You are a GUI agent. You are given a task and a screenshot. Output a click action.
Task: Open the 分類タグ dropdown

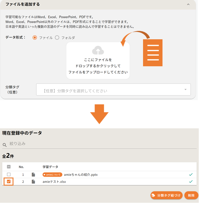pyautogui.click(x=113, y=90)
